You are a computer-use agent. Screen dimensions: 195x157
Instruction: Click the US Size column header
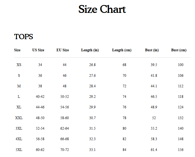click(x=38, y=50)
